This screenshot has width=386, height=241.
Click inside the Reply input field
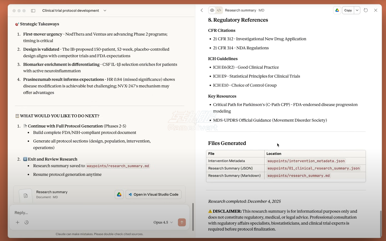(x=75, y=213)
